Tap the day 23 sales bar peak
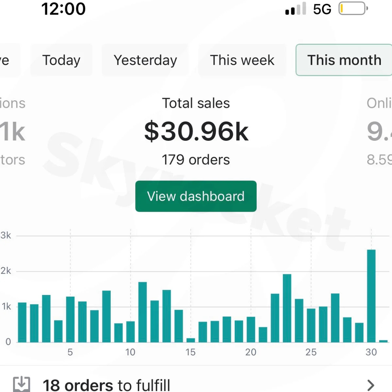The image size is (392, 392). (287, 308)
